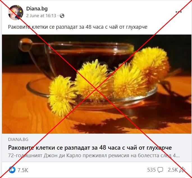Open the Diana.bg profile picture

click(16, 13)
